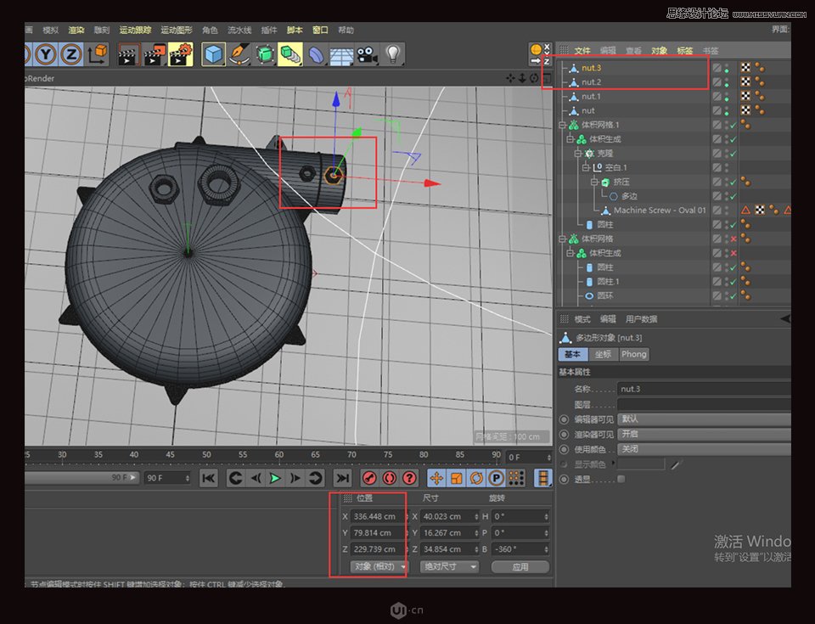Select the Cube primitive tool on the toolbar
The height and width of the screenshot is (624, 815).
click(x=212, y=53)
